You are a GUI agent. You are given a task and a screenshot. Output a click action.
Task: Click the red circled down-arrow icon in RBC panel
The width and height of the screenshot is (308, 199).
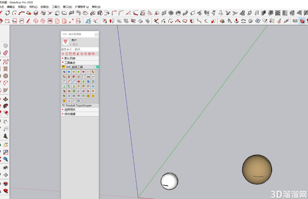click(x=82, y=54)
